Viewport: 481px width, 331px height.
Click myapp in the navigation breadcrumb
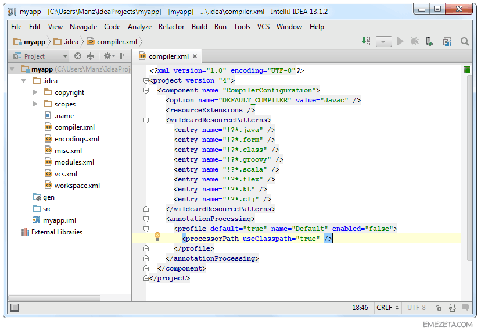[x=30, y=42]
